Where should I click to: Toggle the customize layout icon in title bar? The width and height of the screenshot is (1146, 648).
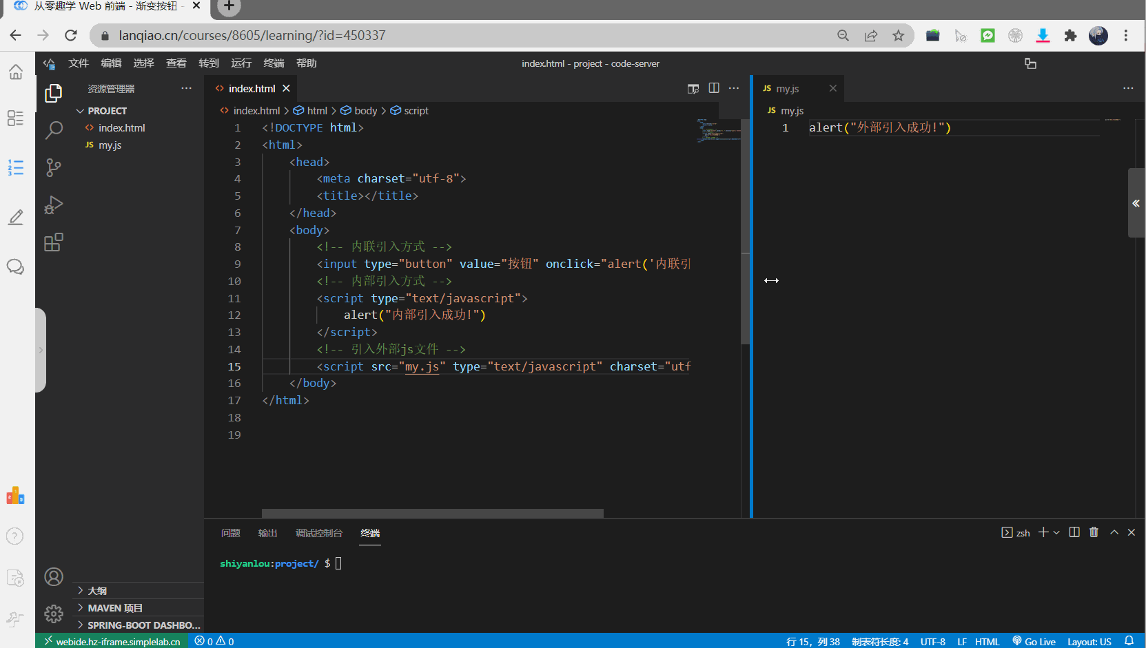point(1030,63)
